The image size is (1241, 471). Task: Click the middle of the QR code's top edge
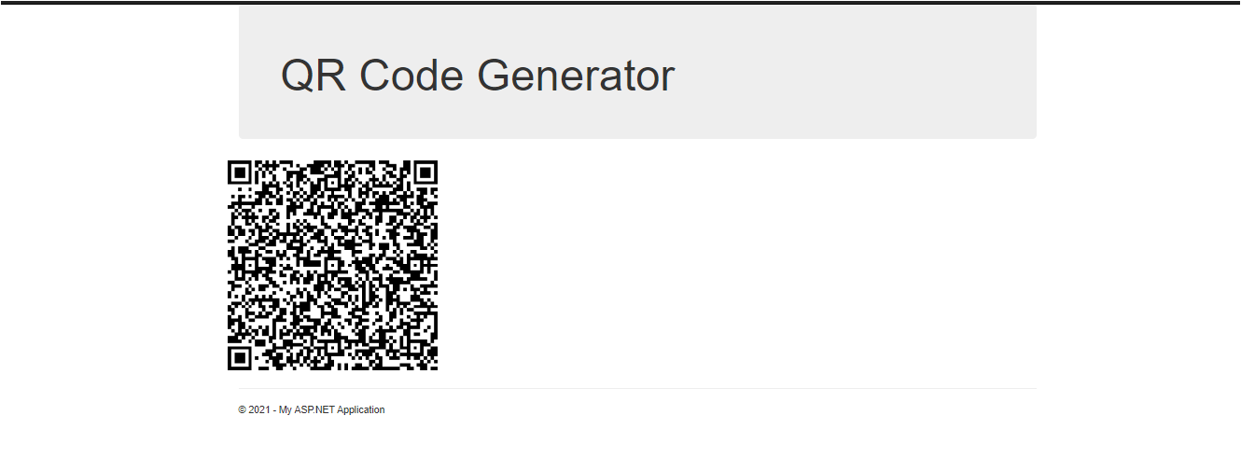click(x=333, y=161)
